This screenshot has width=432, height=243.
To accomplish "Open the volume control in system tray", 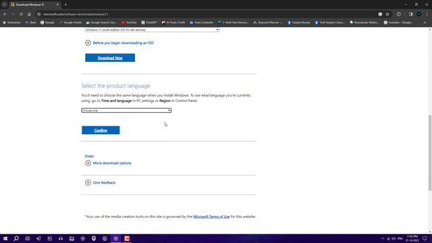I will pos(394,238).
